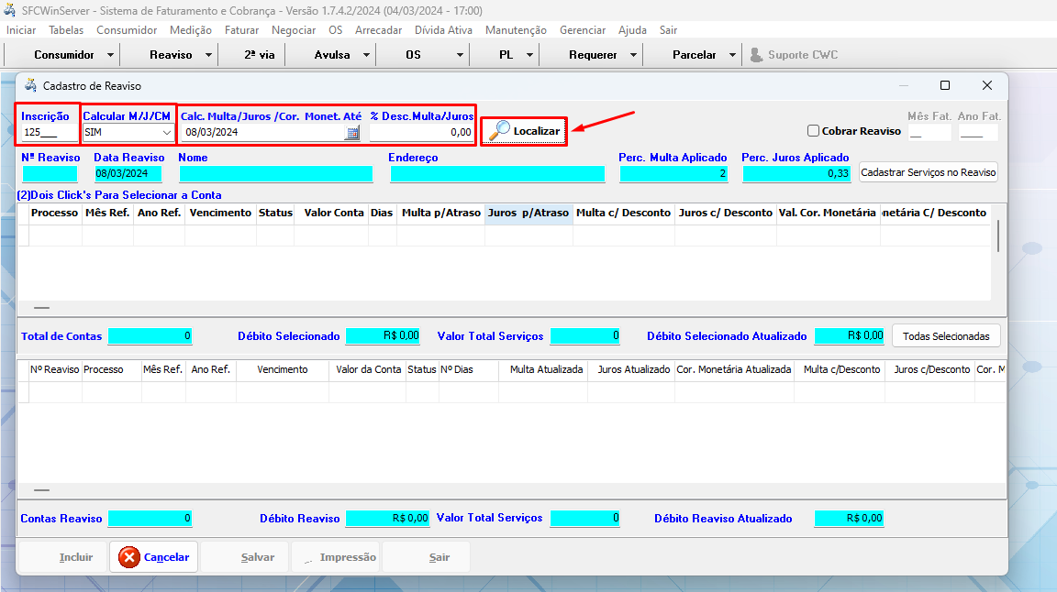The image size is (1057, 592).
Task: Enable the Cobrar Reaviso checkbox
Action: [813, 131]
